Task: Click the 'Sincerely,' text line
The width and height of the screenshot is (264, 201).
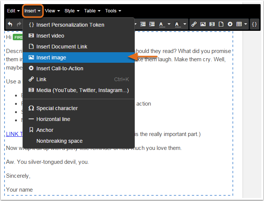Action: pos(18,176)
